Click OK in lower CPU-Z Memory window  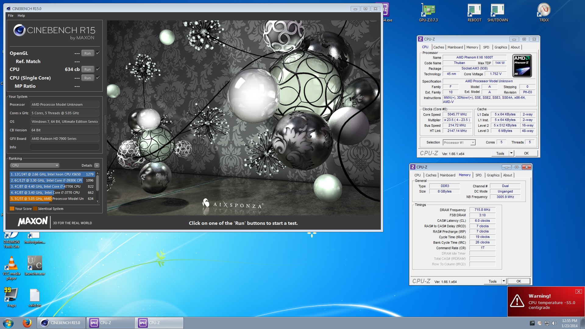(x=519, y=281)
